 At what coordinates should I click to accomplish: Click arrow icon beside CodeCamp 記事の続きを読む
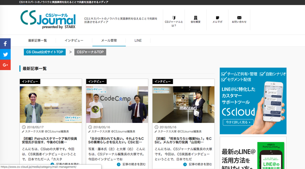tap(119, 164)
